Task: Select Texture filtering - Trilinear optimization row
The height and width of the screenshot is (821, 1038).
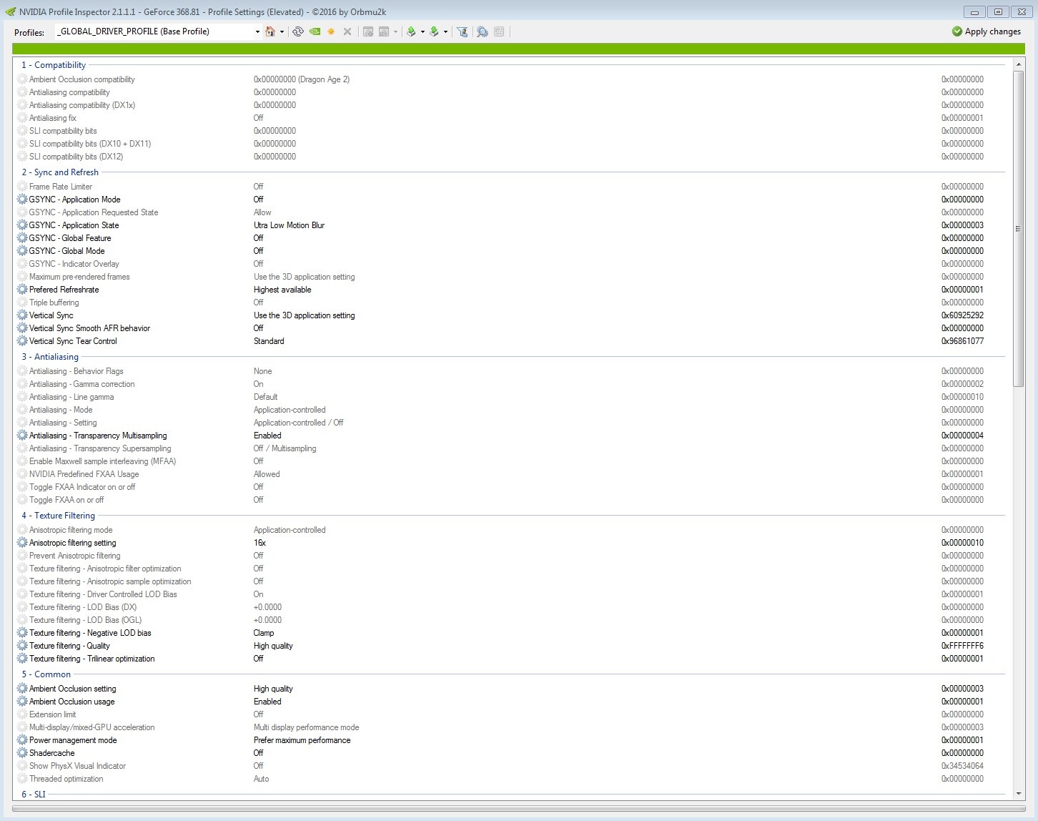Action: click(x=510, y=659)
